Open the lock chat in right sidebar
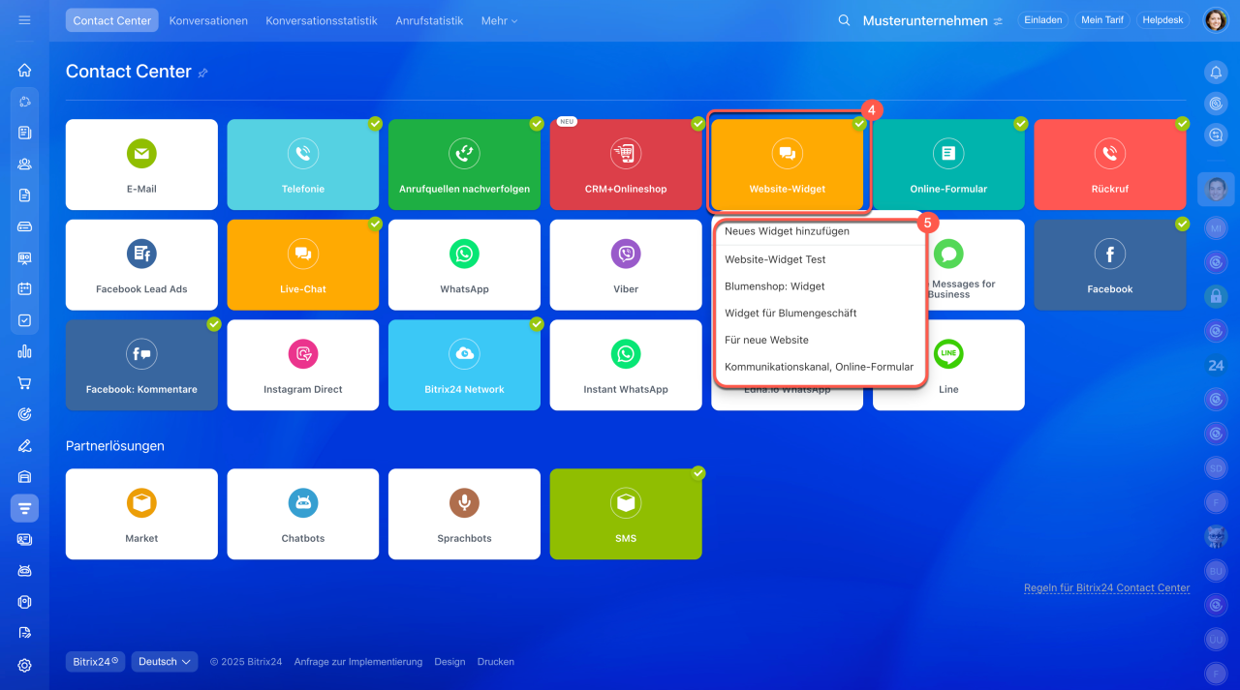This screenshot has width=1240, height=690. (1216, 296)
